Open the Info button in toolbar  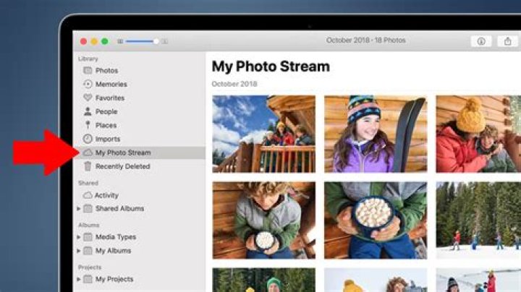click(481, 41)
